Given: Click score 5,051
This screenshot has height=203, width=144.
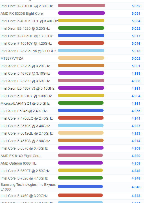Looking at the screenshot, I should 136,13.
